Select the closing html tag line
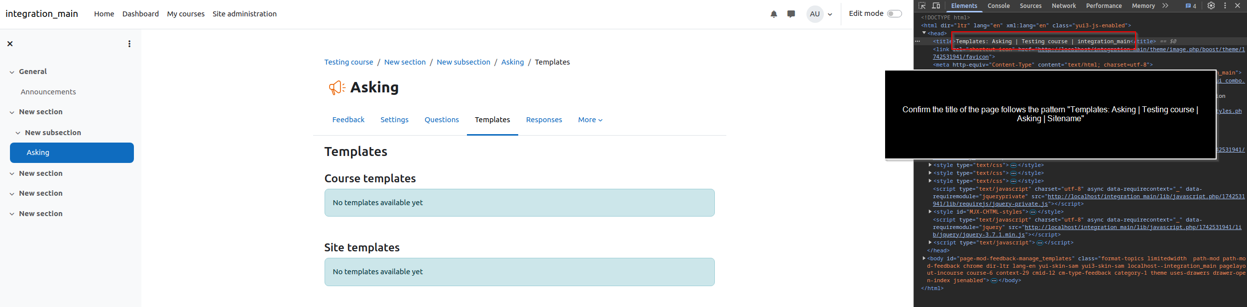The image size is (1247, 307). (932, 288)
